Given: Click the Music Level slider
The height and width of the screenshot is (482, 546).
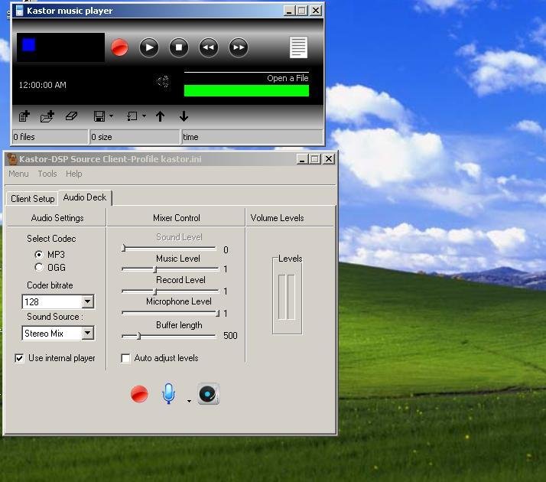Looking at the screenshot, I should coord(170,269).
